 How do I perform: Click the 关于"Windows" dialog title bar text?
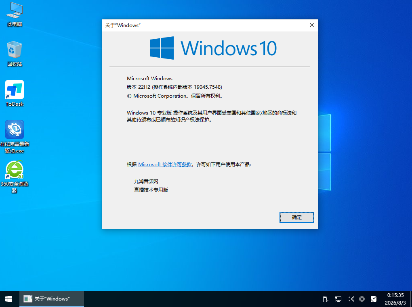[x=123, y=25]
